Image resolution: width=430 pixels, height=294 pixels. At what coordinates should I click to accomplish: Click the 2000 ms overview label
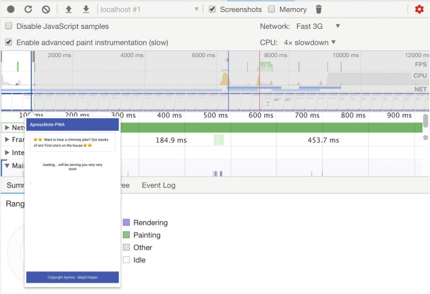[60, 55]
